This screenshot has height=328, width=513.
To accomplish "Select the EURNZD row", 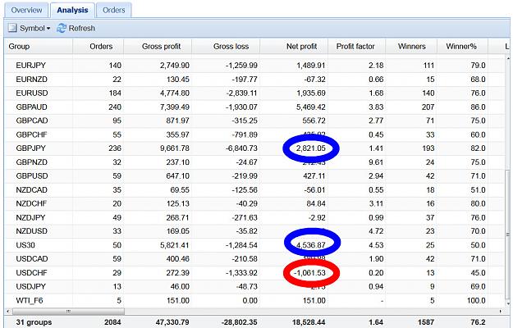I will pos(254,80).
